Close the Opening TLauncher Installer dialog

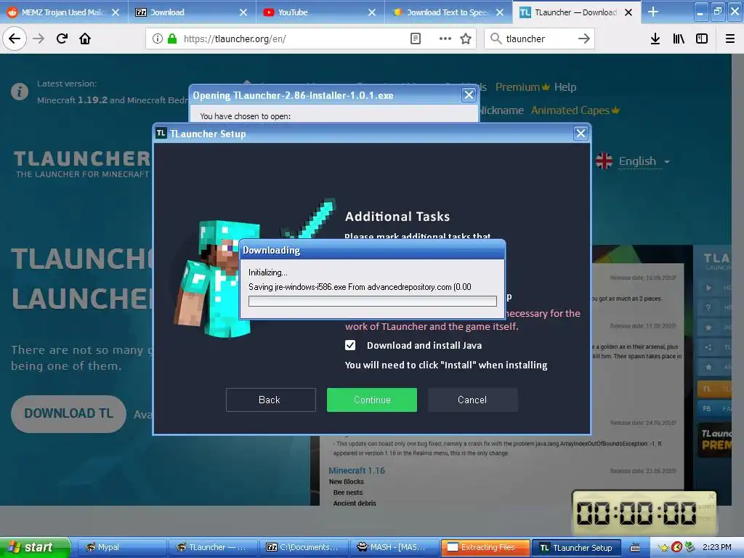(469, 95)
